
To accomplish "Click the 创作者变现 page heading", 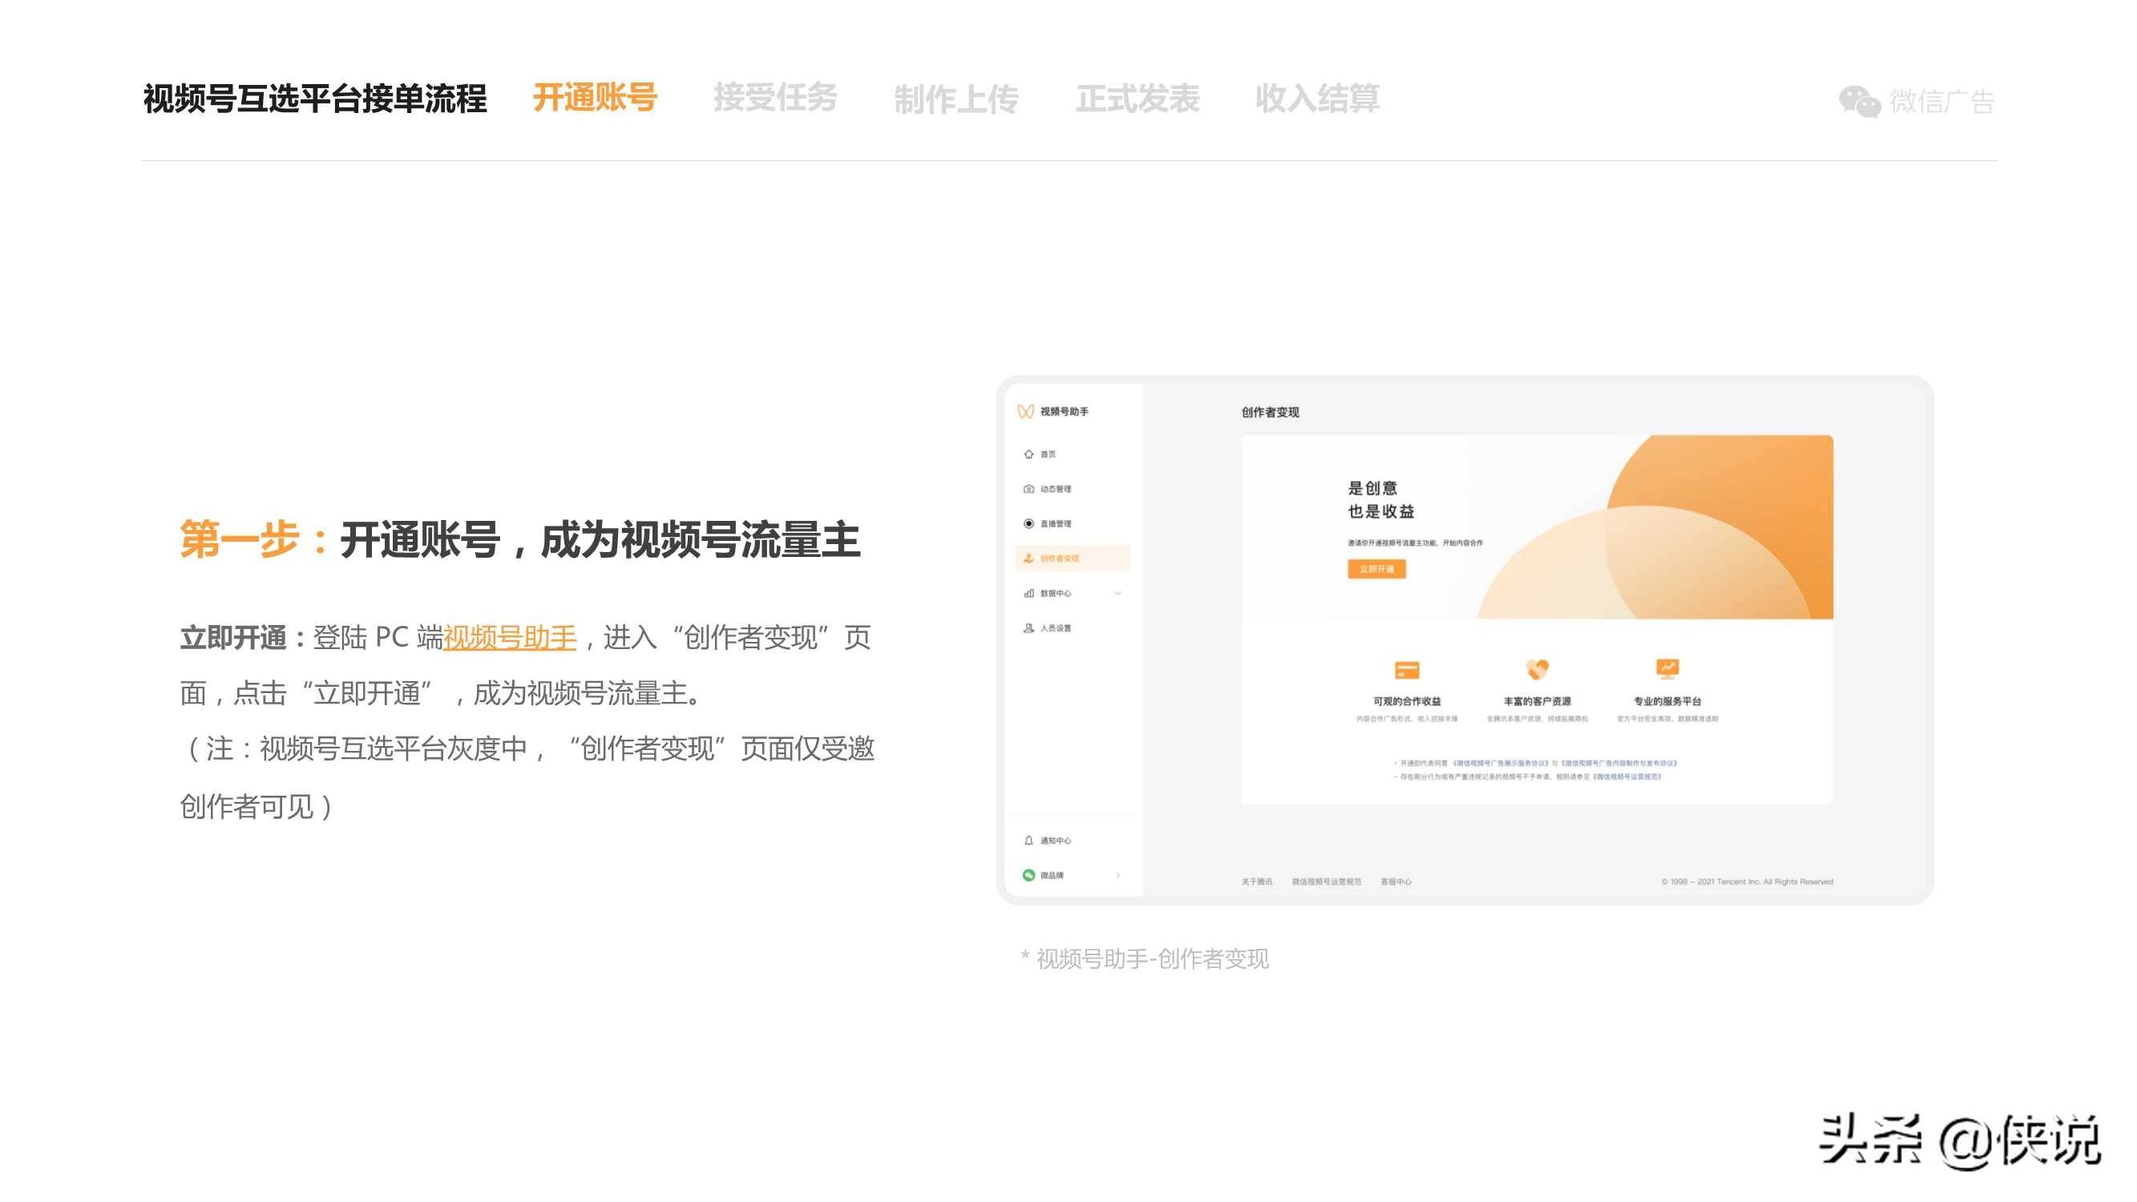I will pyautogui.click(x=1270, y=412).
